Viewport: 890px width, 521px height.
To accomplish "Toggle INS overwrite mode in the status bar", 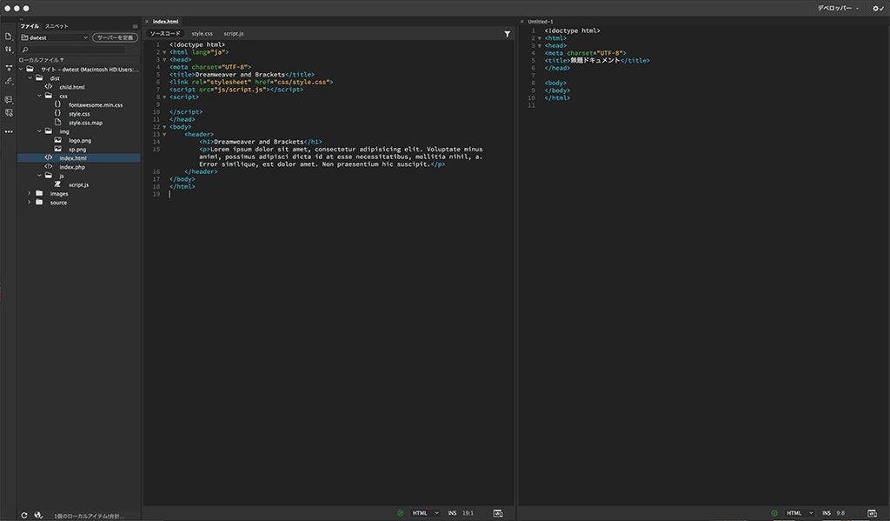I will click(x=453, y=513).
